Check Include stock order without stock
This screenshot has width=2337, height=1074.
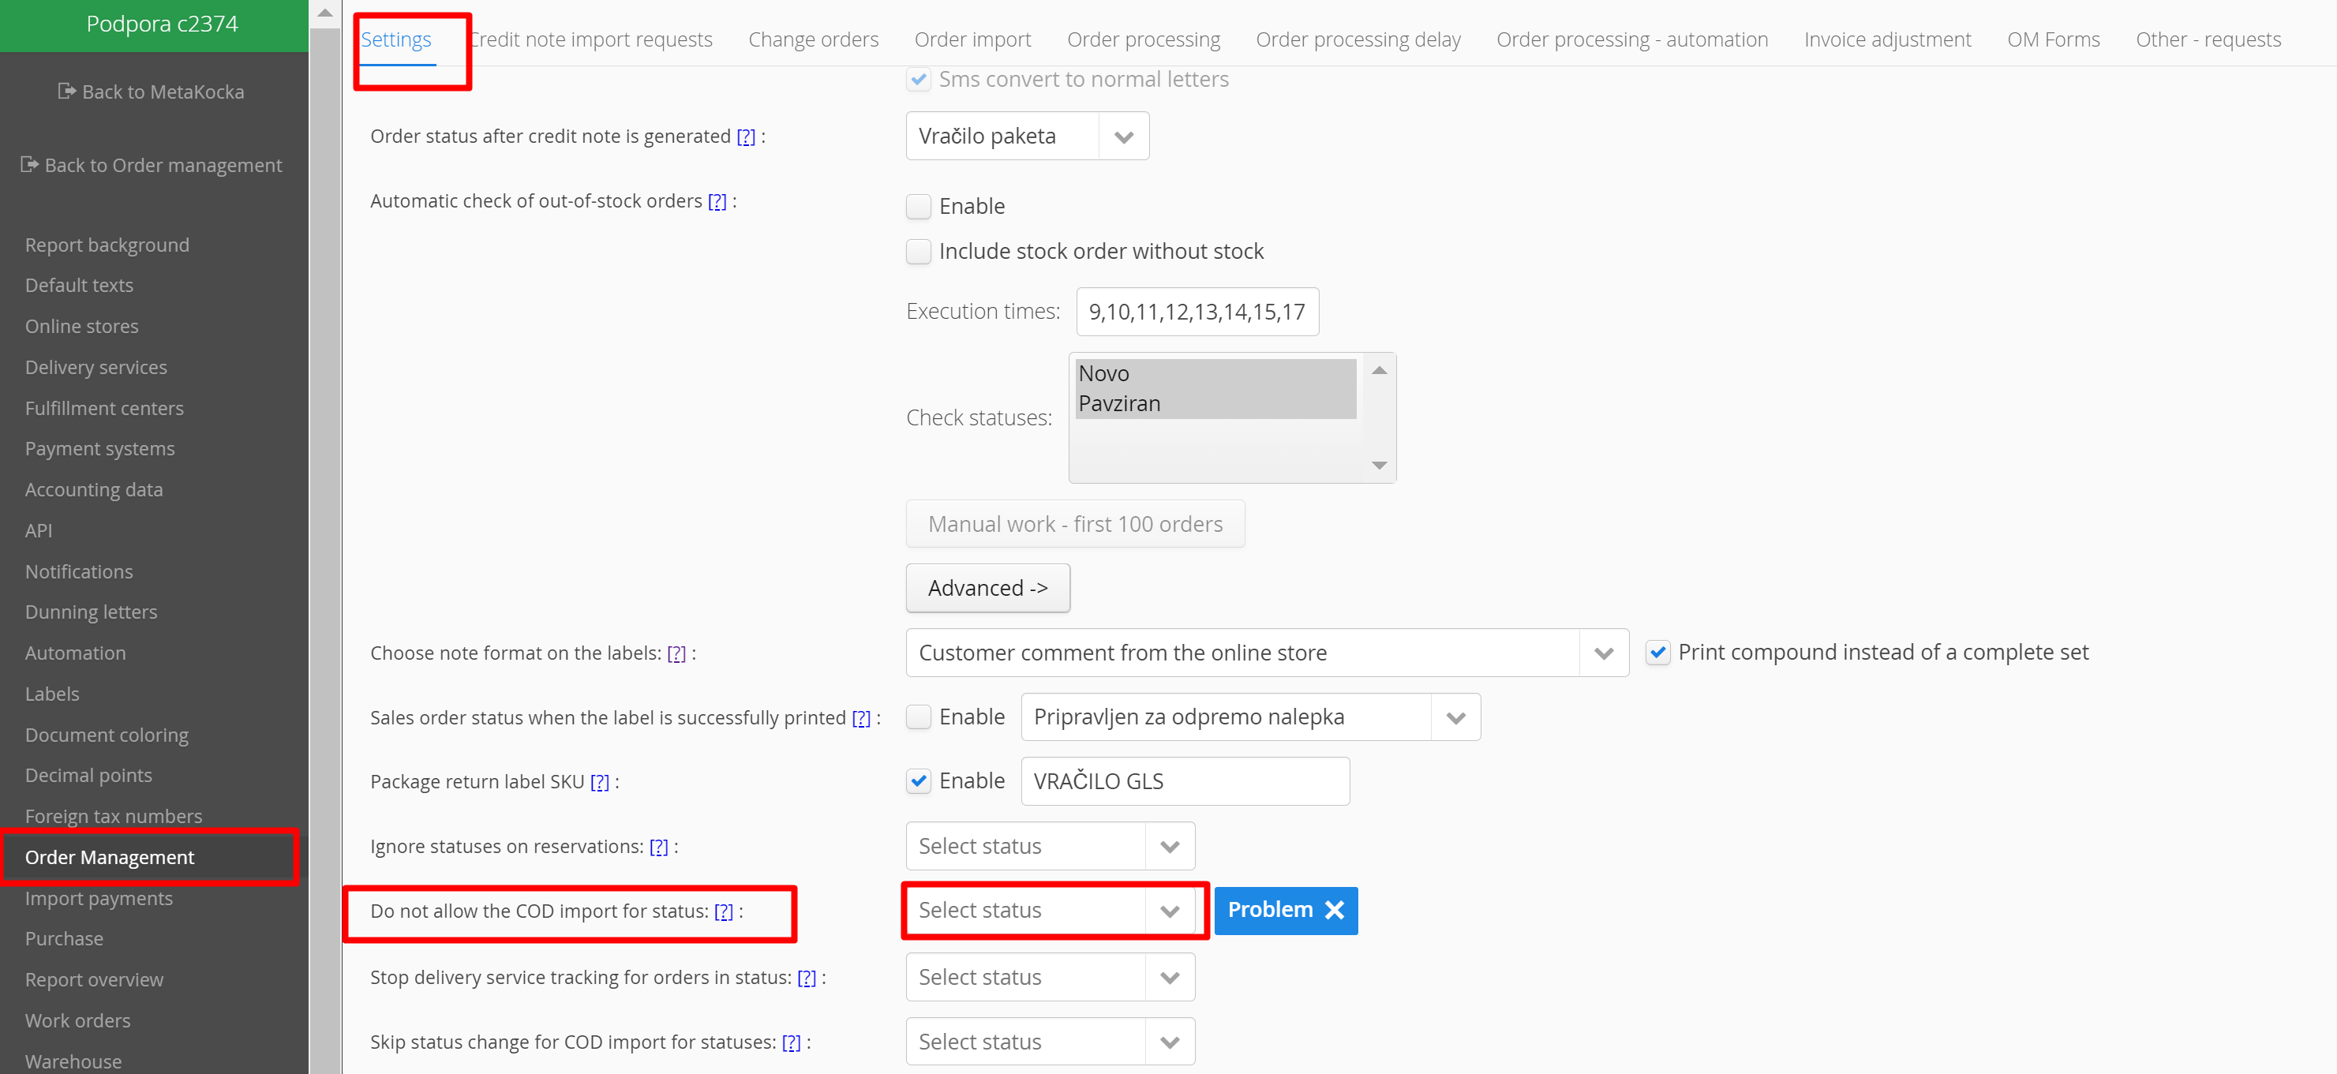click(918, 251)
